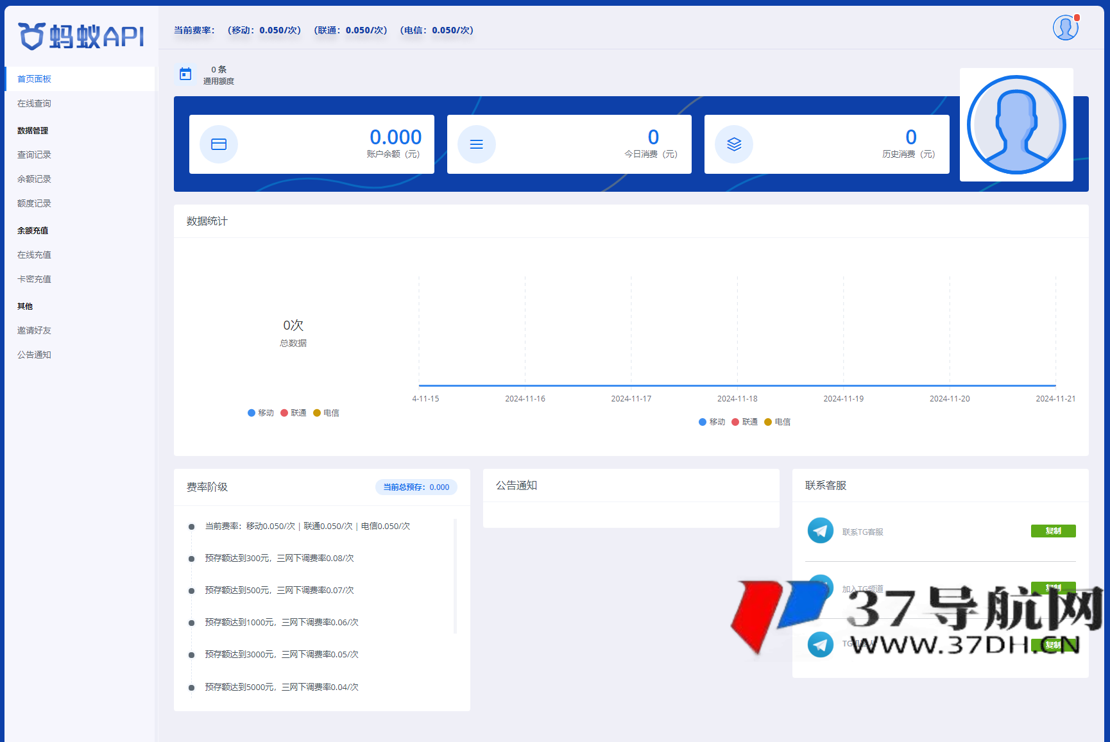Open 首页面板 in the sidebar
Screen dimensions: 1110x742
click(x=35, y=79)
